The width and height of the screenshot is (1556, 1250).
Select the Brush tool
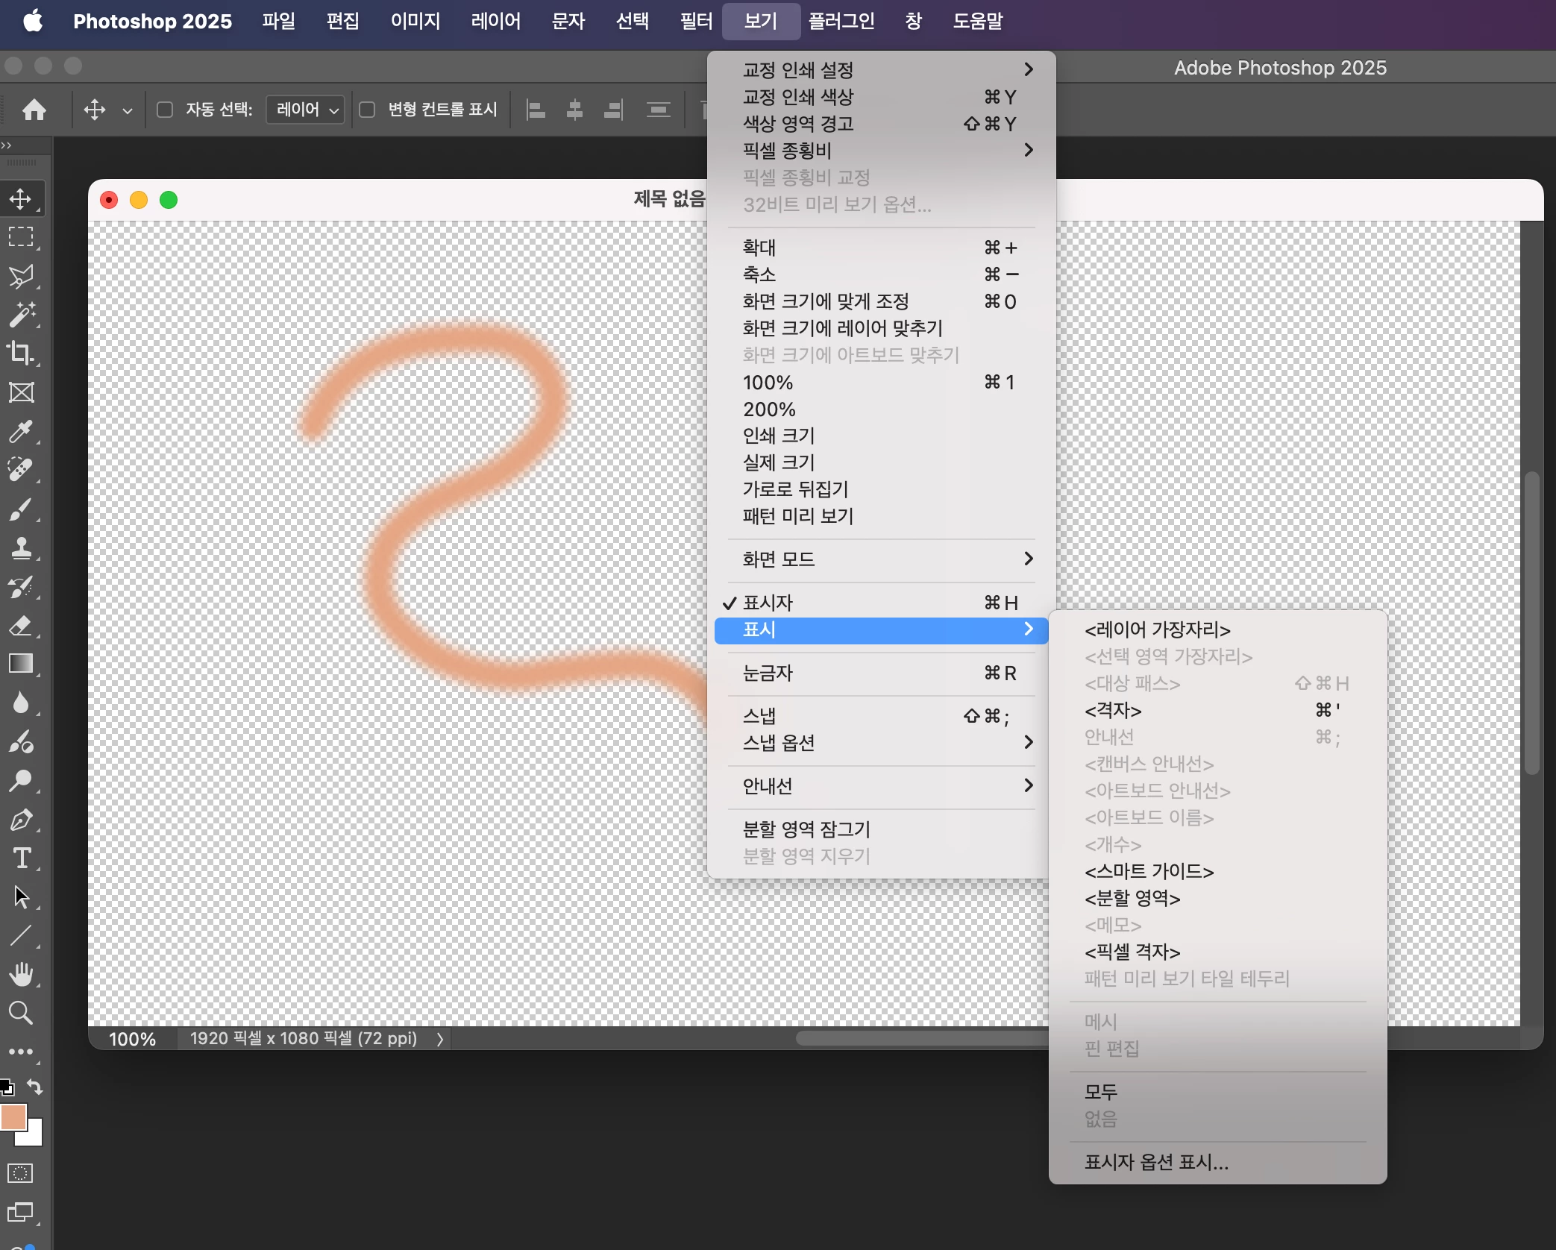21,509
